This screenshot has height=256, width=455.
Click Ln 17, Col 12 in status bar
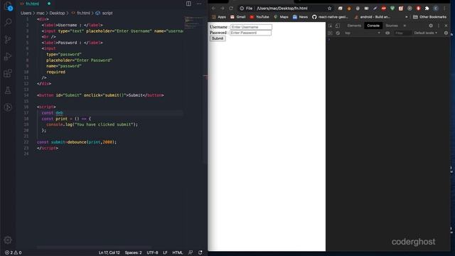click(109, 252)
